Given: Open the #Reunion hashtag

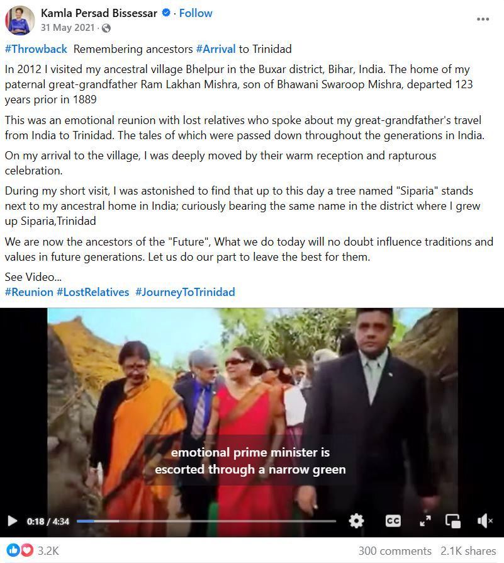Looking at the screenshot, I should pyautogui.click(x=29, y=292).
